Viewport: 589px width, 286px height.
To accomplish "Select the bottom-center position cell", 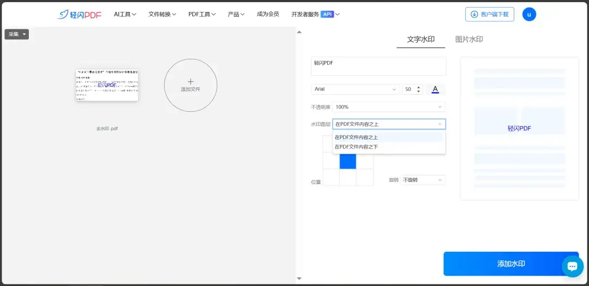I will (x=348, y=177).
